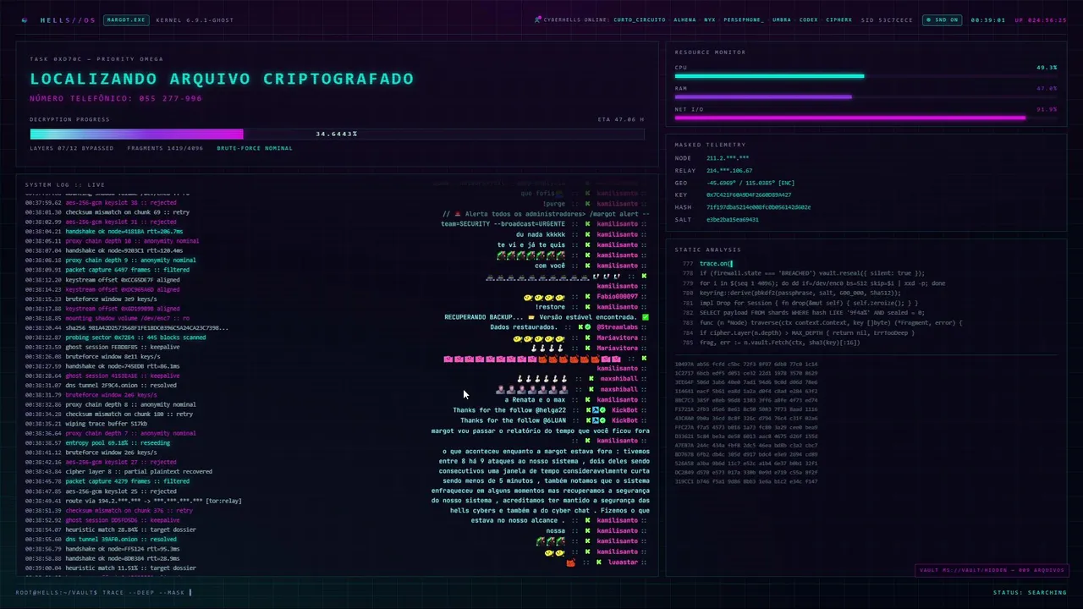Click luaastar username in chat
Viewport: 1083px width, 609px height.
tap(623, 562)
